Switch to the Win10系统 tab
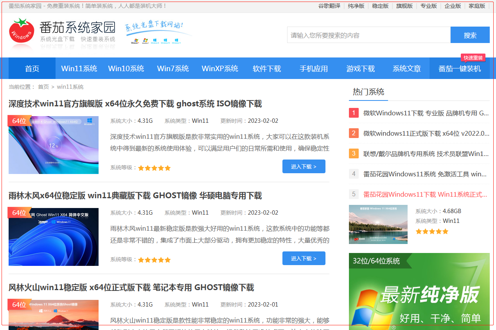 pyautogui.click(x=126, y=68)
